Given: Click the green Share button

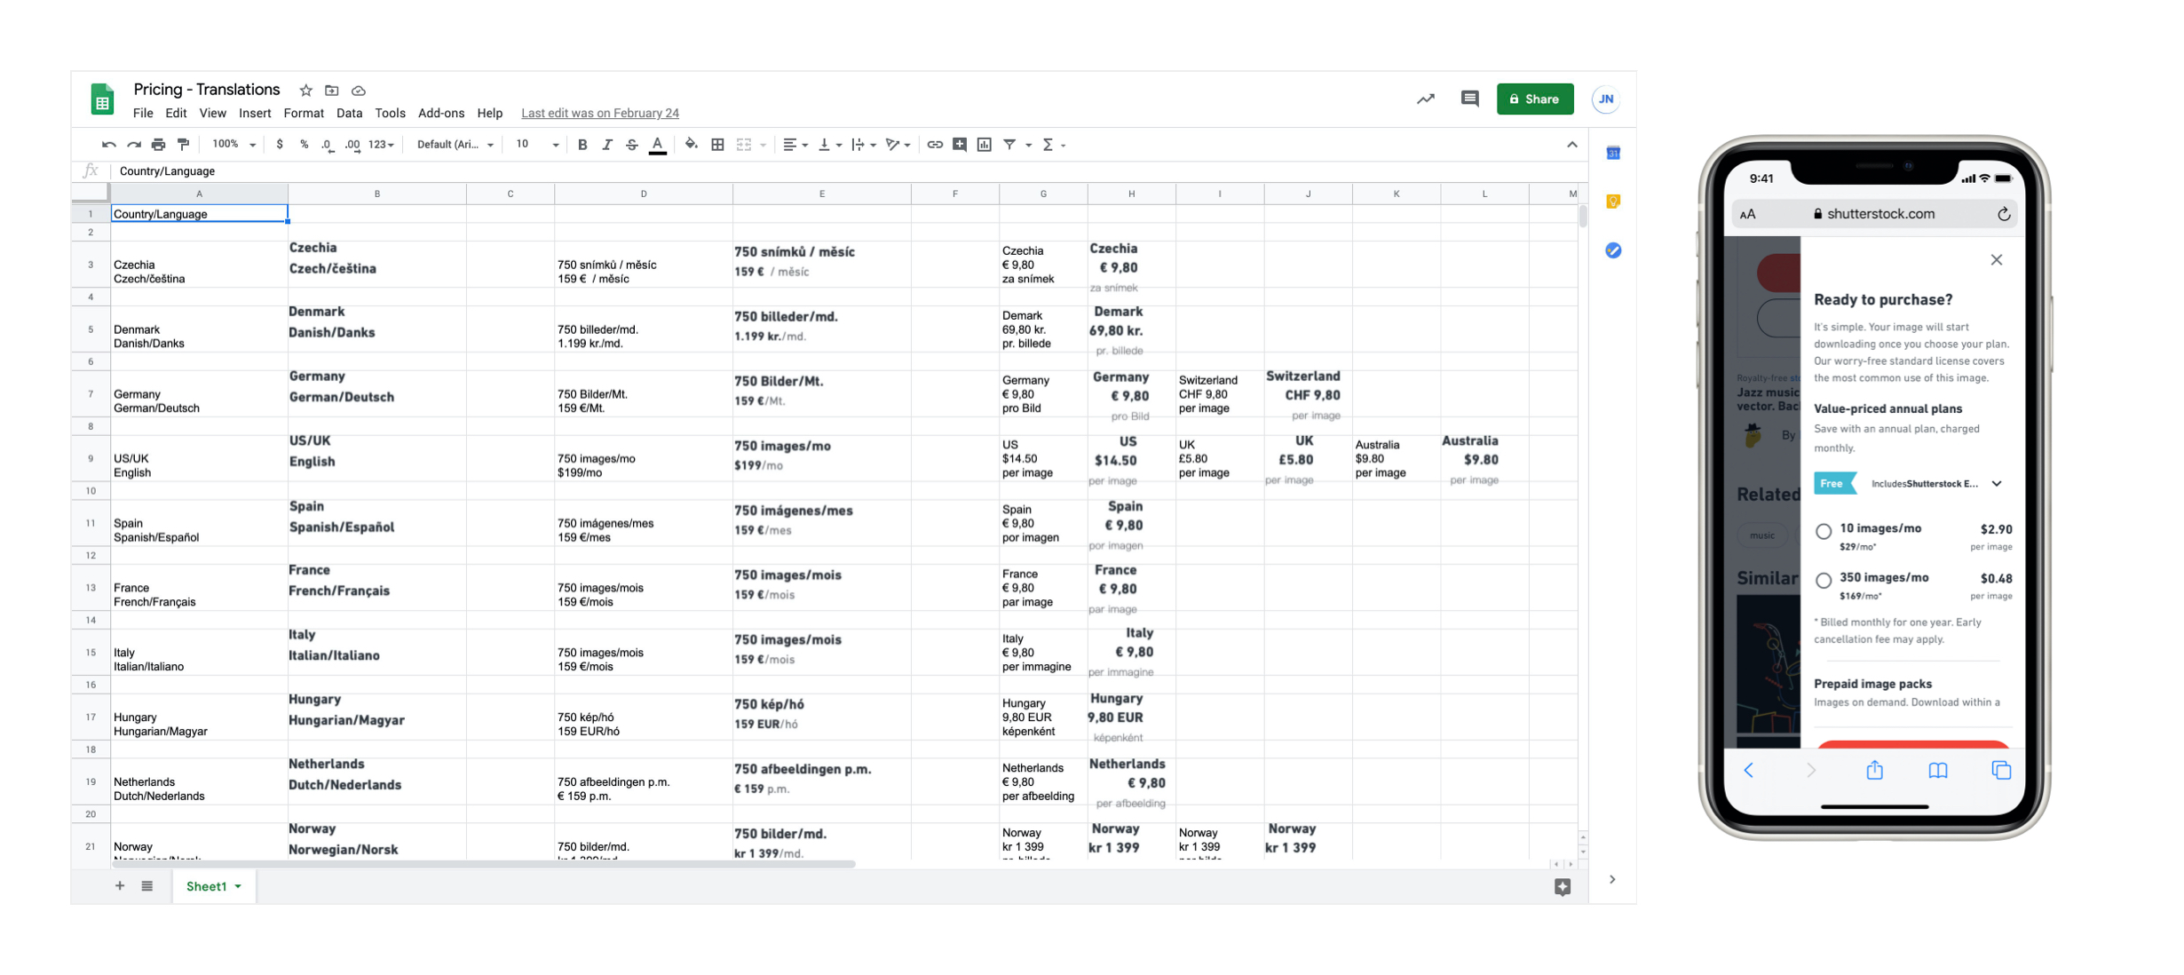Looking at the screenshot, I should [1534, 99].
